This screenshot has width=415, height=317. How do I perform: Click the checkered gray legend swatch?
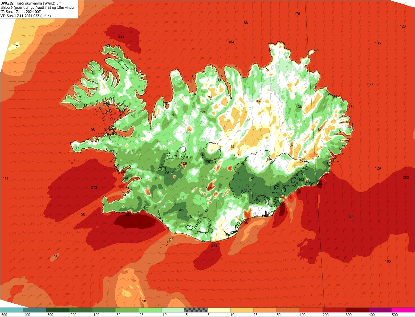click(x=196, y=310)
